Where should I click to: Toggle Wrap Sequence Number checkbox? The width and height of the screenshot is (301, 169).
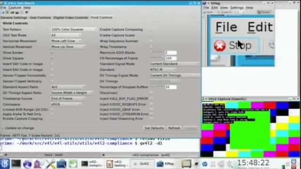151,41
